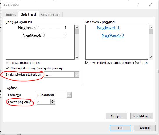Open the Opcje... dialog
This screenshot has width=159, height=135.
tap(117, 116)
